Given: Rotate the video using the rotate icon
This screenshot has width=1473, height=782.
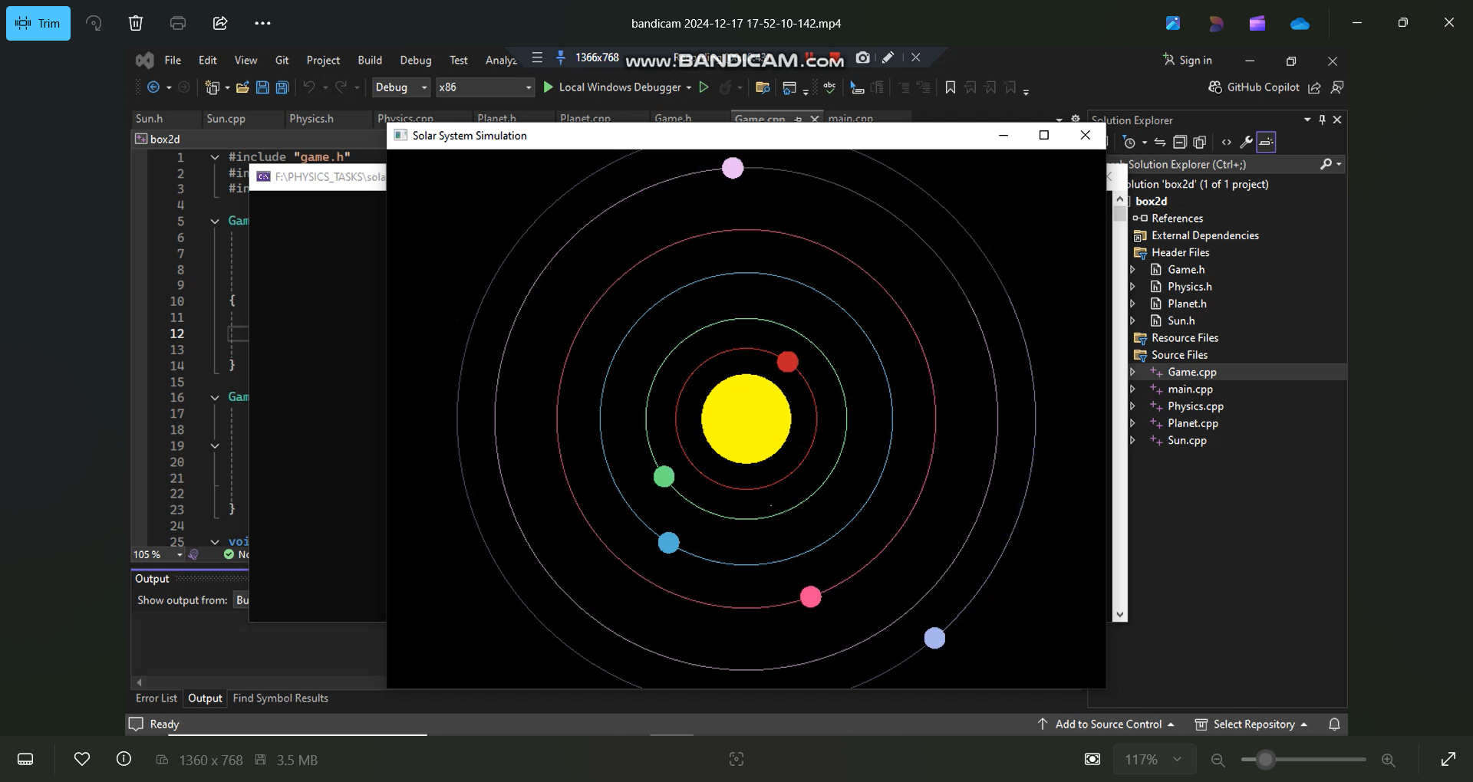Looking at the screenshot, I should (x=94, y=23).
